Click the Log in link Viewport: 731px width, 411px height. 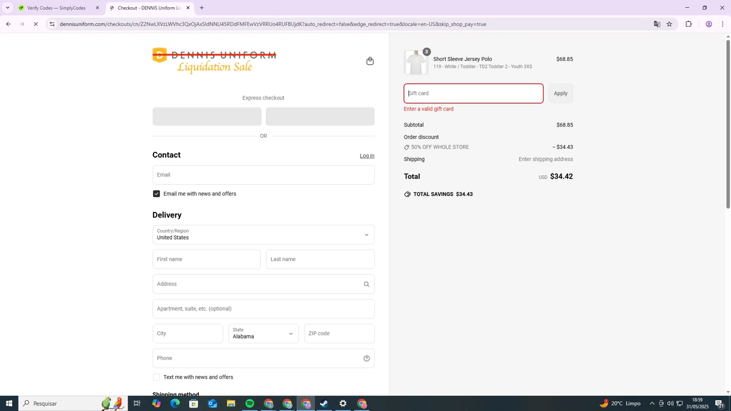tap(367, 156)
